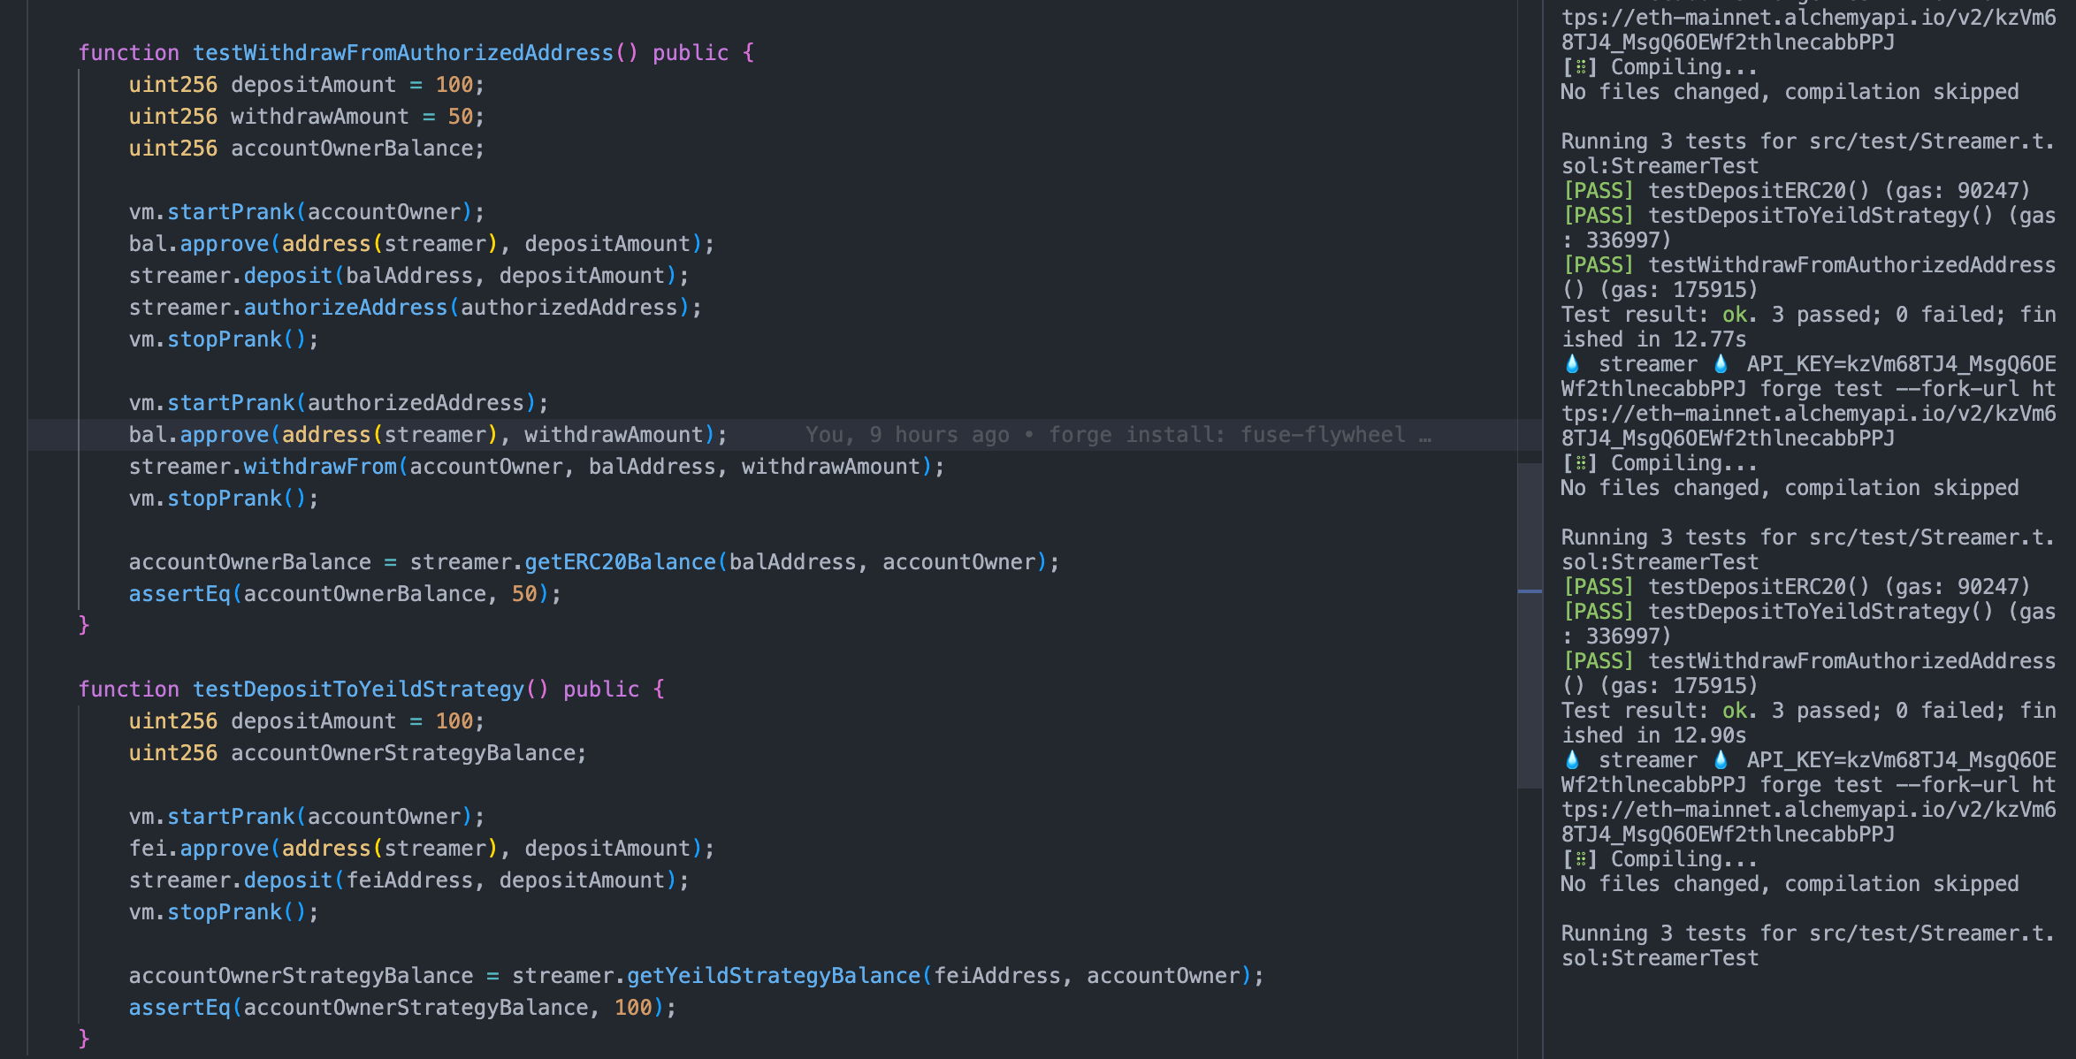This screenshot has height=1059, width=2076.
Task: Click 'uint256 accountOwnerBalance;' declaration line
Action: (306, 149)
